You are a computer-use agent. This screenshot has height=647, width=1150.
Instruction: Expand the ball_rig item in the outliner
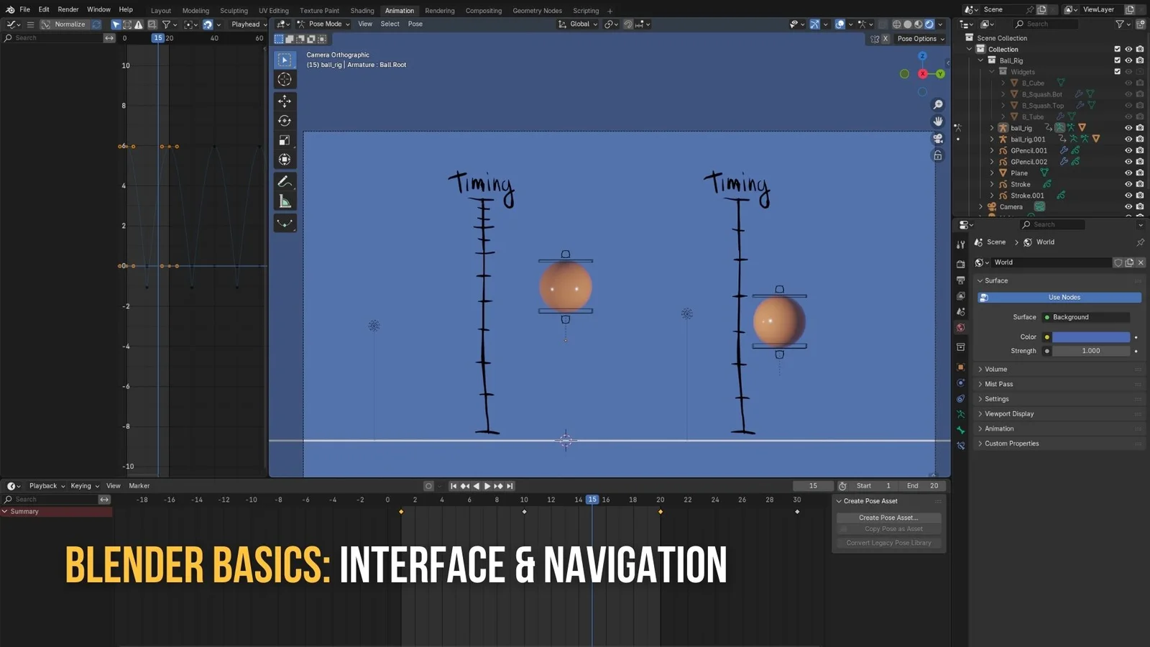(x=991, y=127)
